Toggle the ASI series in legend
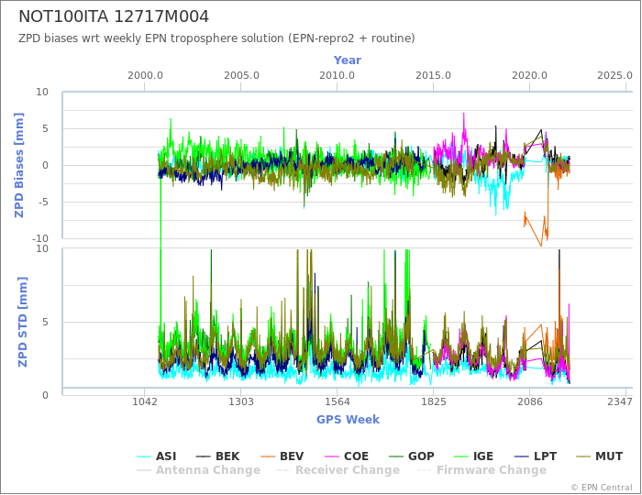642x495 pixels. tap(157, 456)
